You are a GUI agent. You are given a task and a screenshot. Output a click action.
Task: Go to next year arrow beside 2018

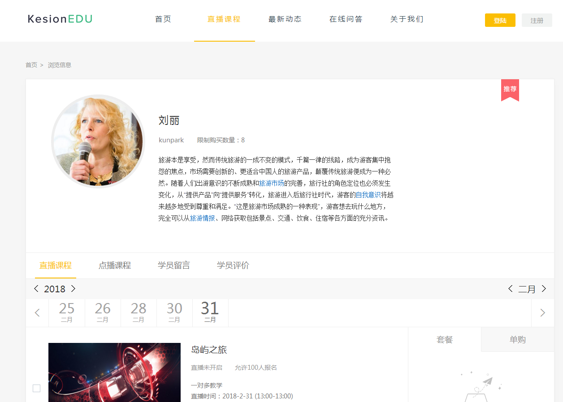tap(73, 289)
